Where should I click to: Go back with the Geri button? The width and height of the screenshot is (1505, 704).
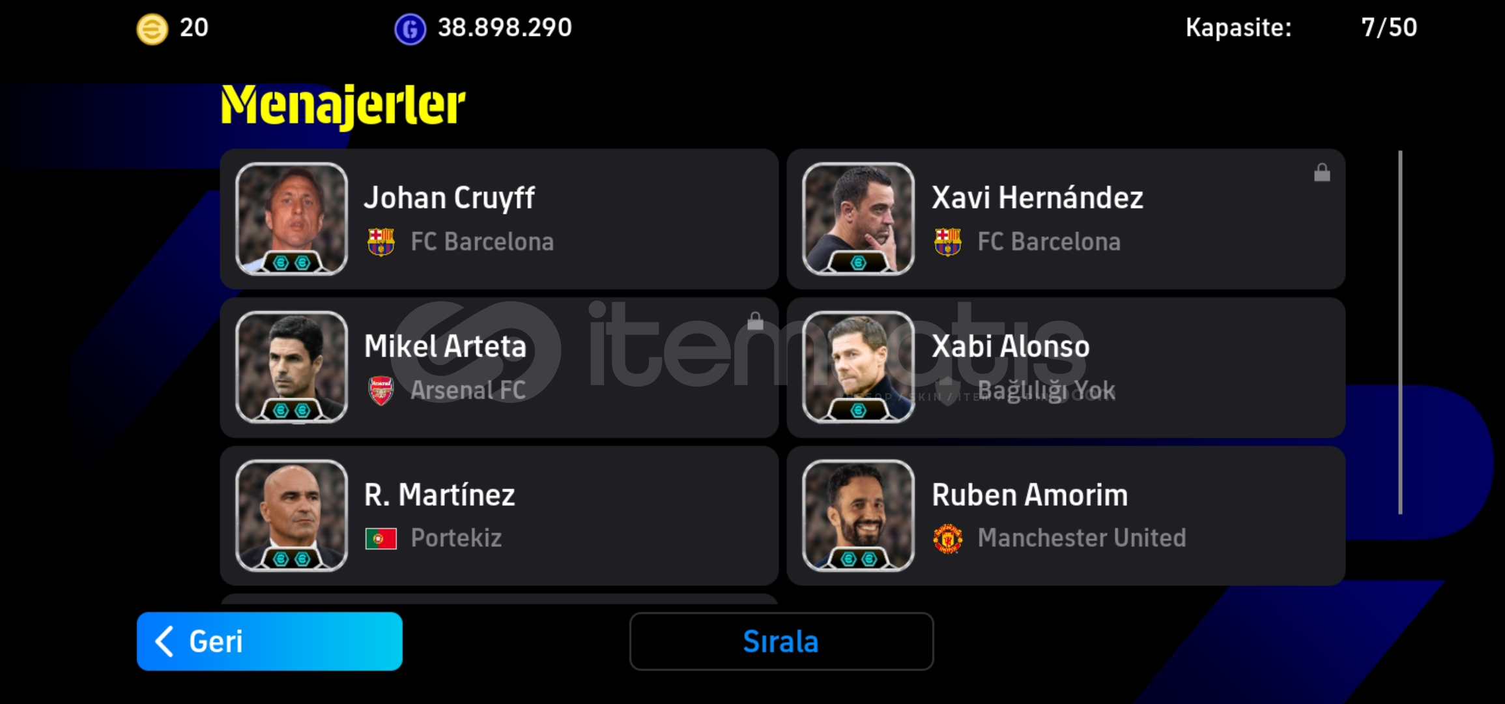(x=270, y=641)
